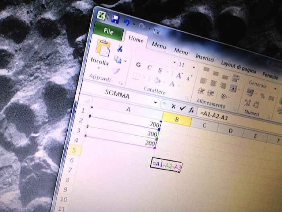Viewport: 282px width, 212px height.
Task: Select the Home ribbon tab
Action: 136,39
